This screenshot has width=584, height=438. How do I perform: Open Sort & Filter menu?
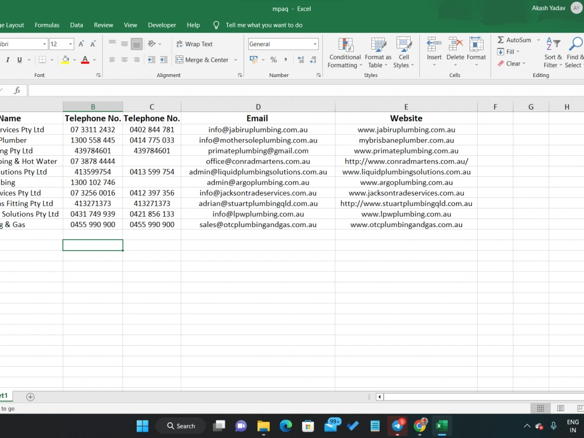coord(552,53)
